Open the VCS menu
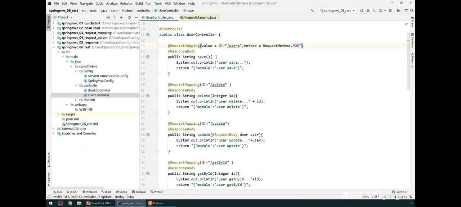Screen dimensions: 461x207 pos(167,3)
